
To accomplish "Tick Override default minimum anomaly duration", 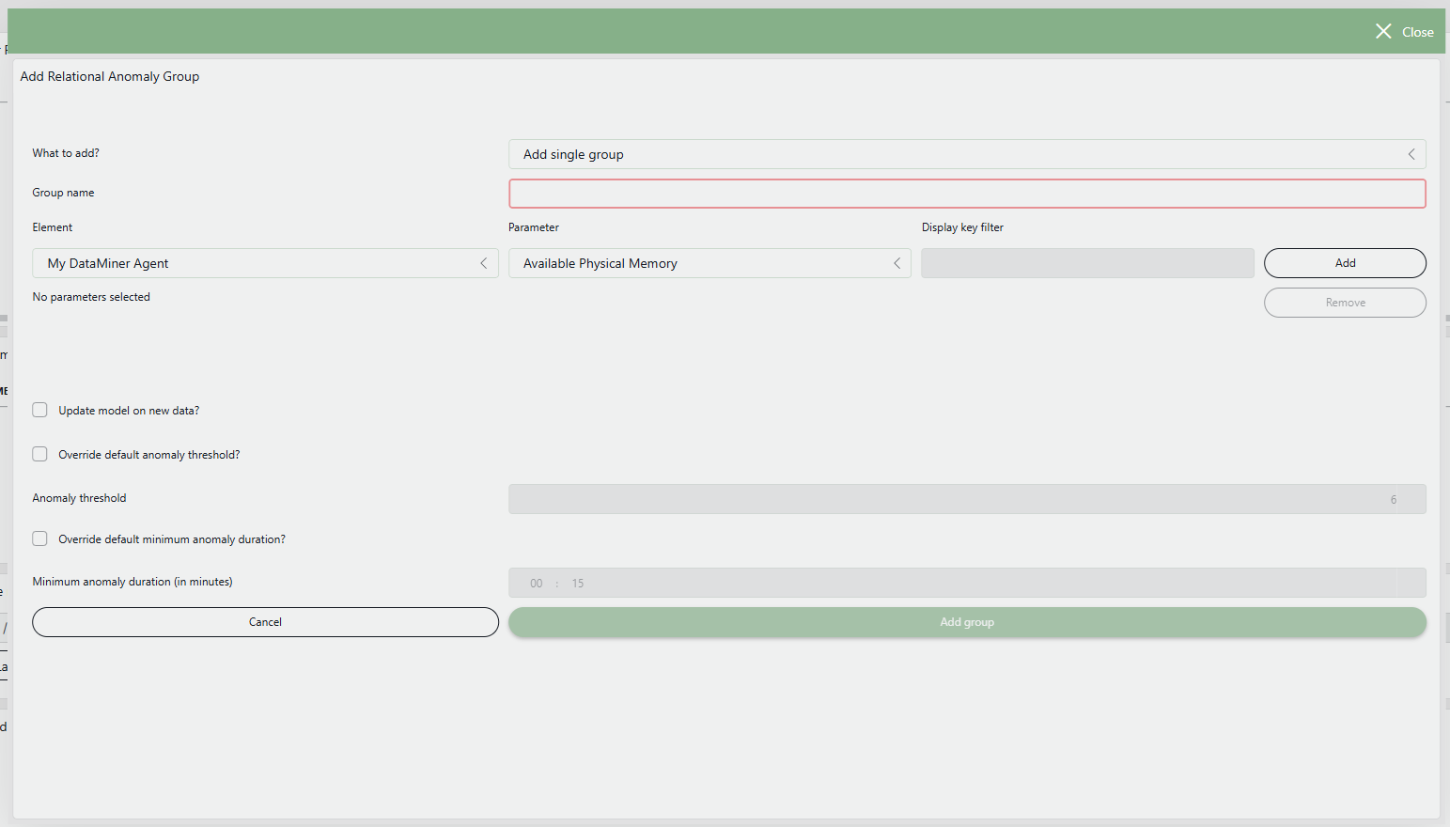I will click(39, 538).
